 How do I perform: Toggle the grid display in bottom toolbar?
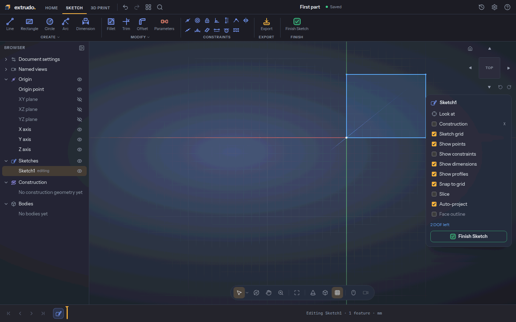tap(337, 293)
